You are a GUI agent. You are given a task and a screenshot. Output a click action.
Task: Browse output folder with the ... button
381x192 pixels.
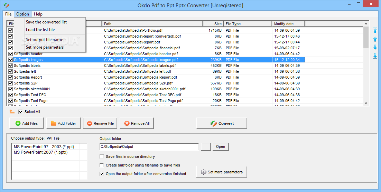206,147
